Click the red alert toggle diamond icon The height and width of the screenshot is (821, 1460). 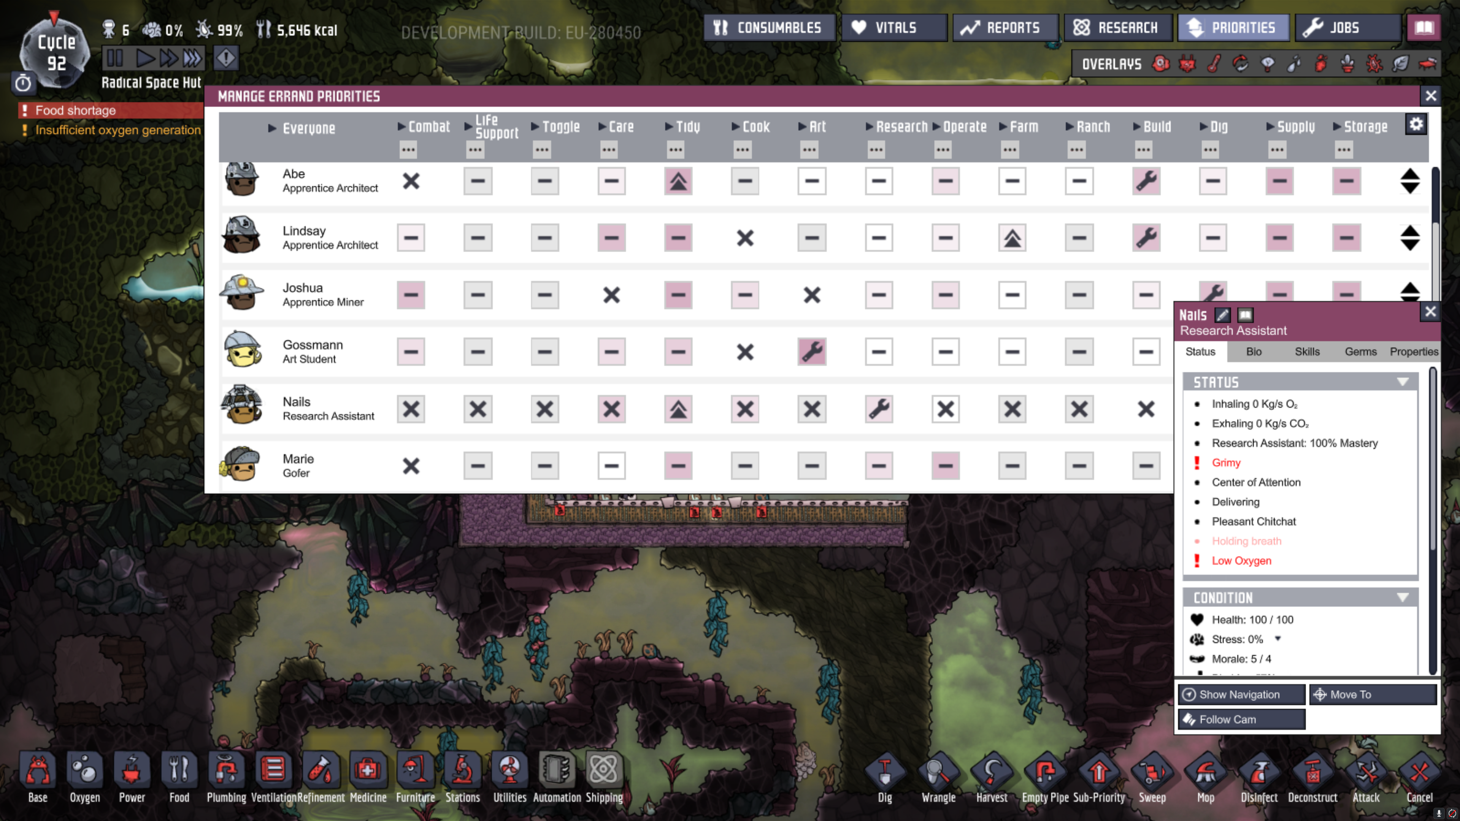pyautogui.click(x=225, y=59)
